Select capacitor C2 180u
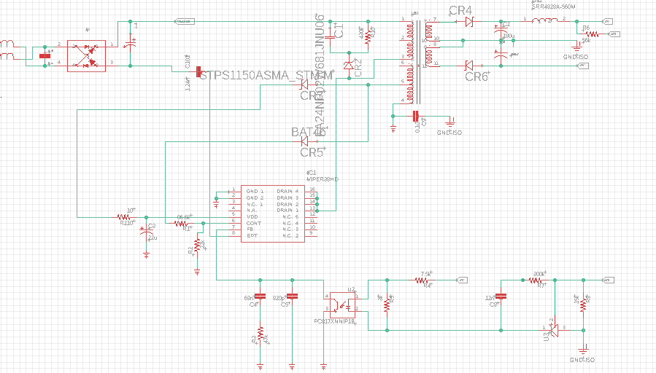The image size is (656, 373). [501, 29]
